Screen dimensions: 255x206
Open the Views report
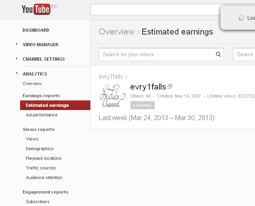point(32,139)
